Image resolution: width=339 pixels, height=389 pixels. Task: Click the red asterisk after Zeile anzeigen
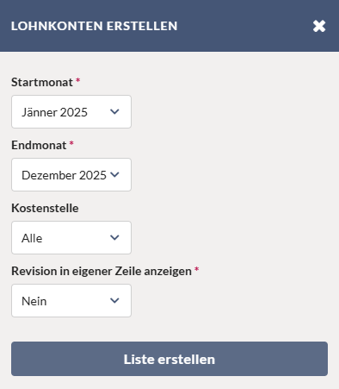coord(196,269)
